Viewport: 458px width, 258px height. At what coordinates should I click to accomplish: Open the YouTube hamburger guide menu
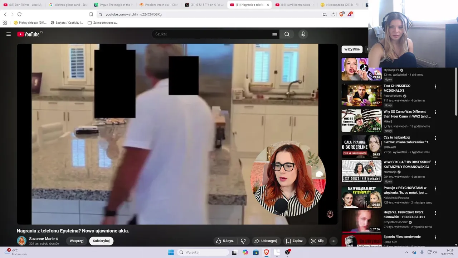pos(9,34)
